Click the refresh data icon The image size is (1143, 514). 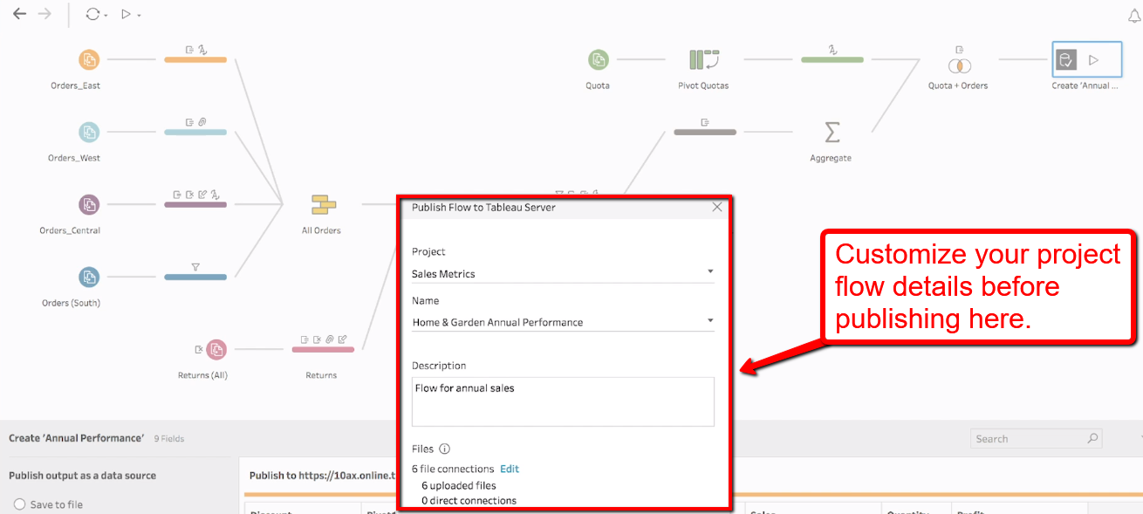92,14
